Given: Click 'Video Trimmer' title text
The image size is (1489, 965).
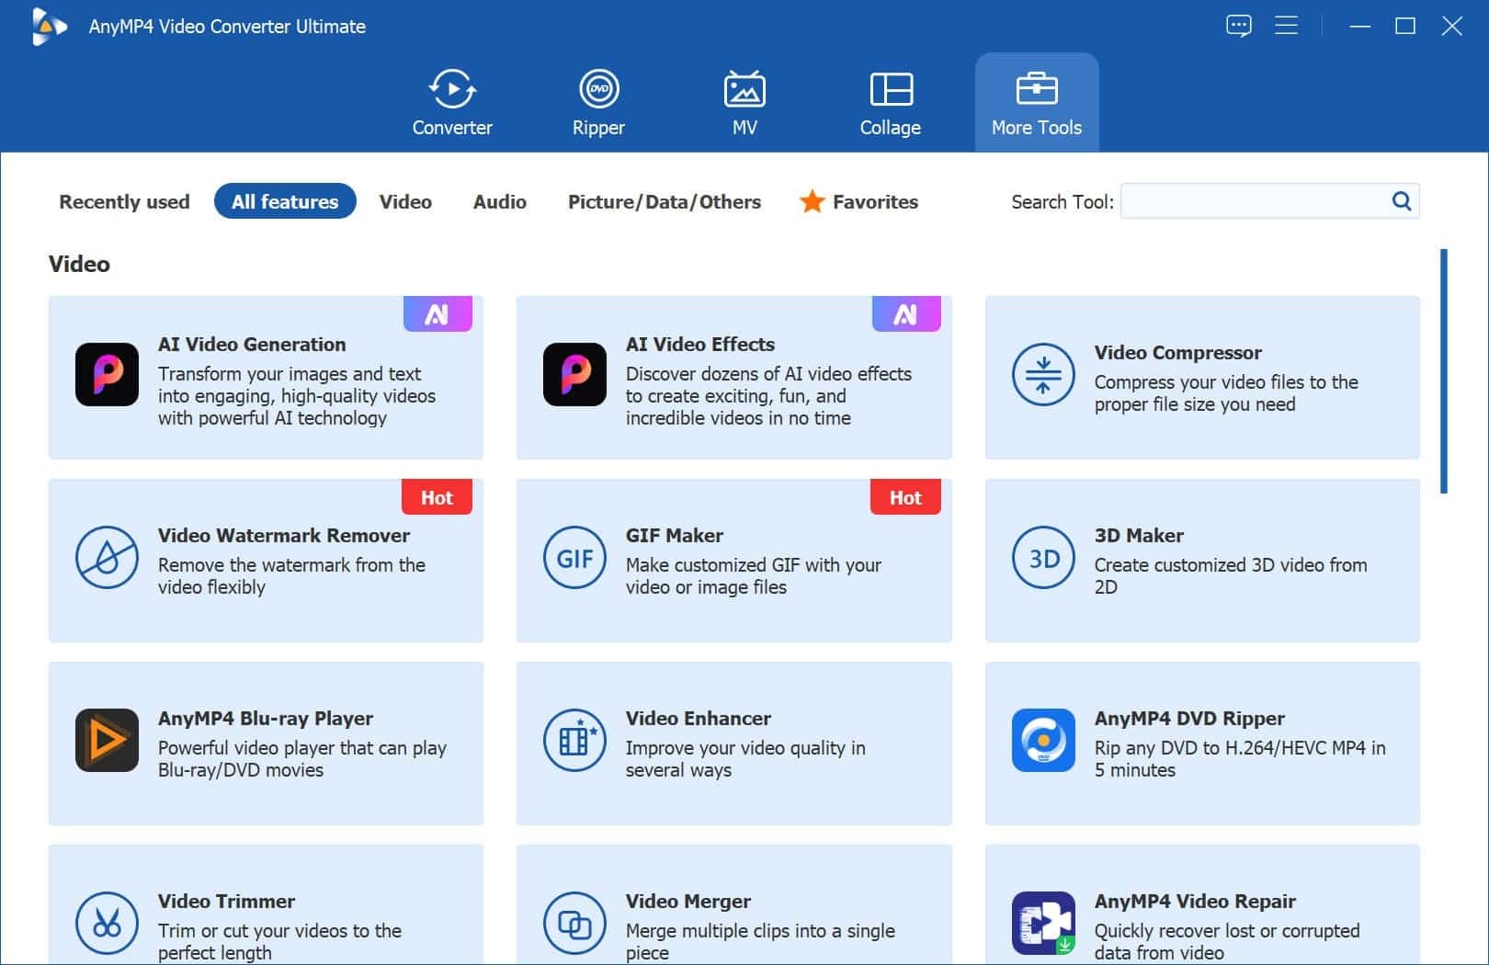Looking at the screenshot, I should pyautogui.click(x=226, y=901).
